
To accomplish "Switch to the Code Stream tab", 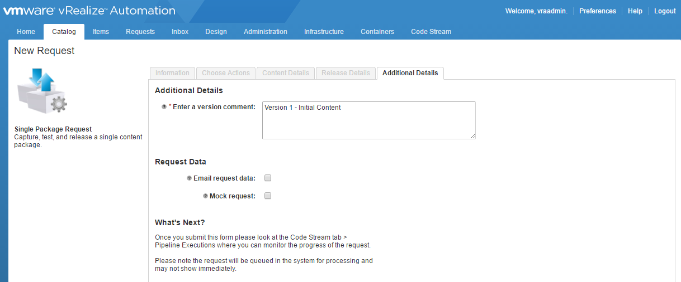I will (431, 32).
